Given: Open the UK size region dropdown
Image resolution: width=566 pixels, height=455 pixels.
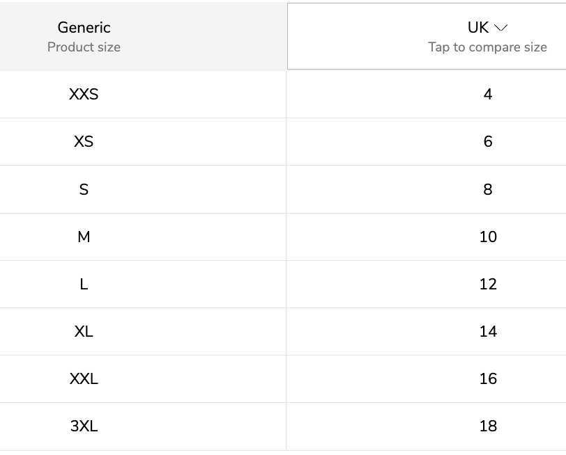Looking at the screenshot, I should coord(427,36).
